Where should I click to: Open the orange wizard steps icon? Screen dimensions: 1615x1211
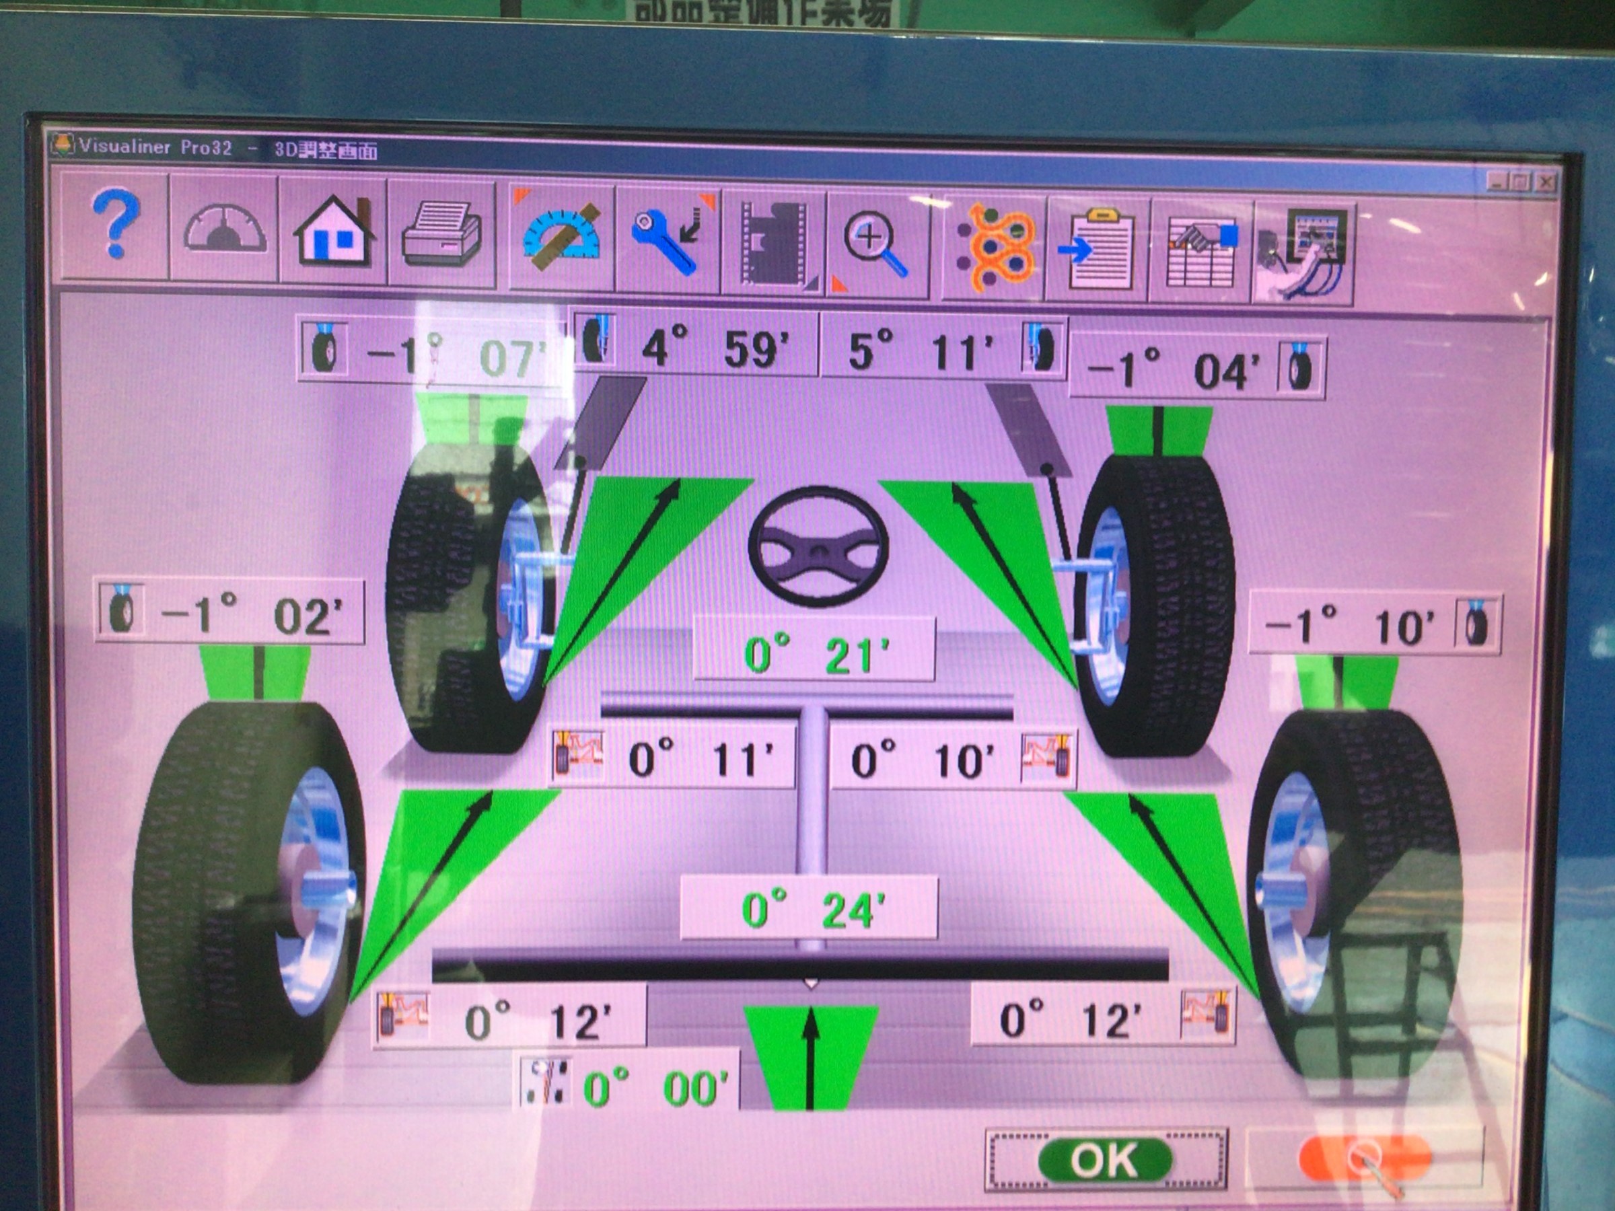point(995,248)
